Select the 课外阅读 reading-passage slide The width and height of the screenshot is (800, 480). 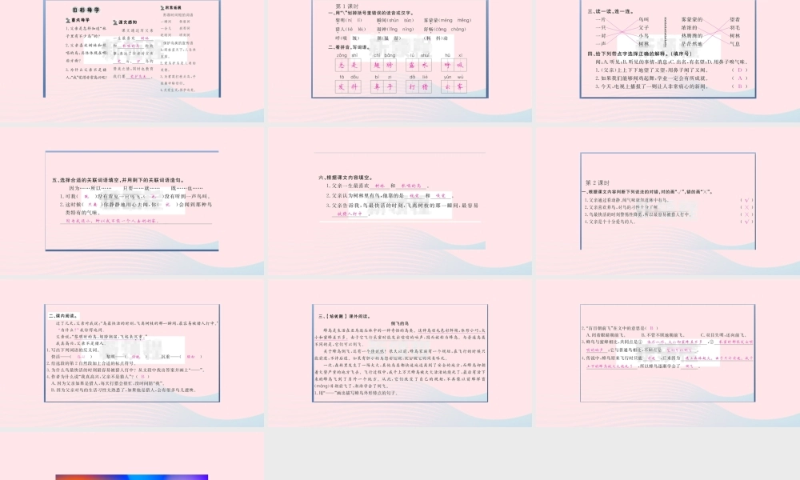click(400, 353)
